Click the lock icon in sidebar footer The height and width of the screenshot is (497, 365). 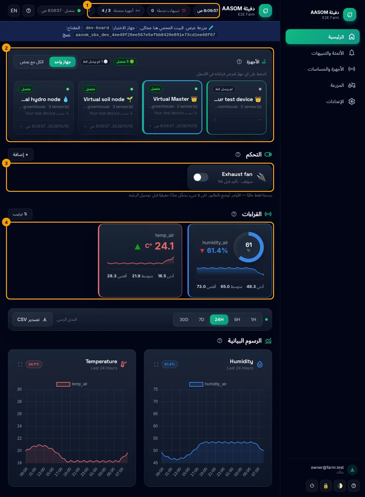pyautogui.click(x=326, y=486)
